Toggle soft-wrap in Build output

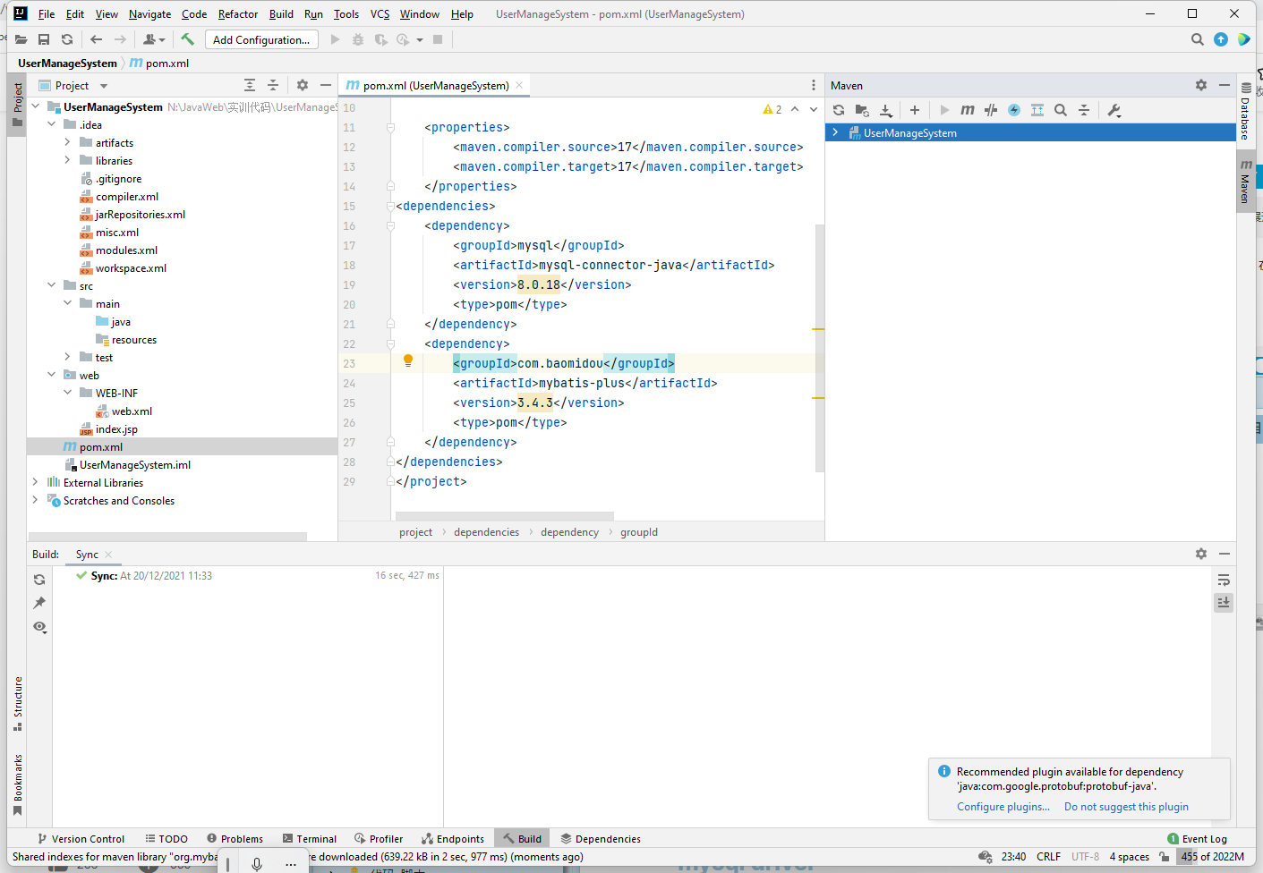pos(1224,580)
